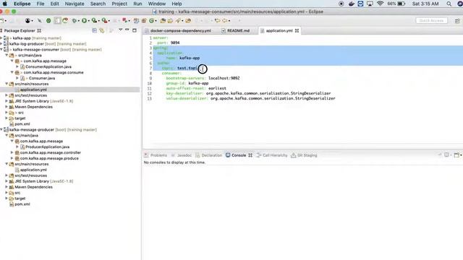Open the Project menu
The height and width of the screenshot is (260, 463).
[119, 4]
